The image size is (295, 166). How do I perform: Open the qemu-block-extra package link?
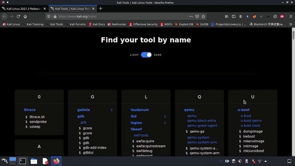201,121
